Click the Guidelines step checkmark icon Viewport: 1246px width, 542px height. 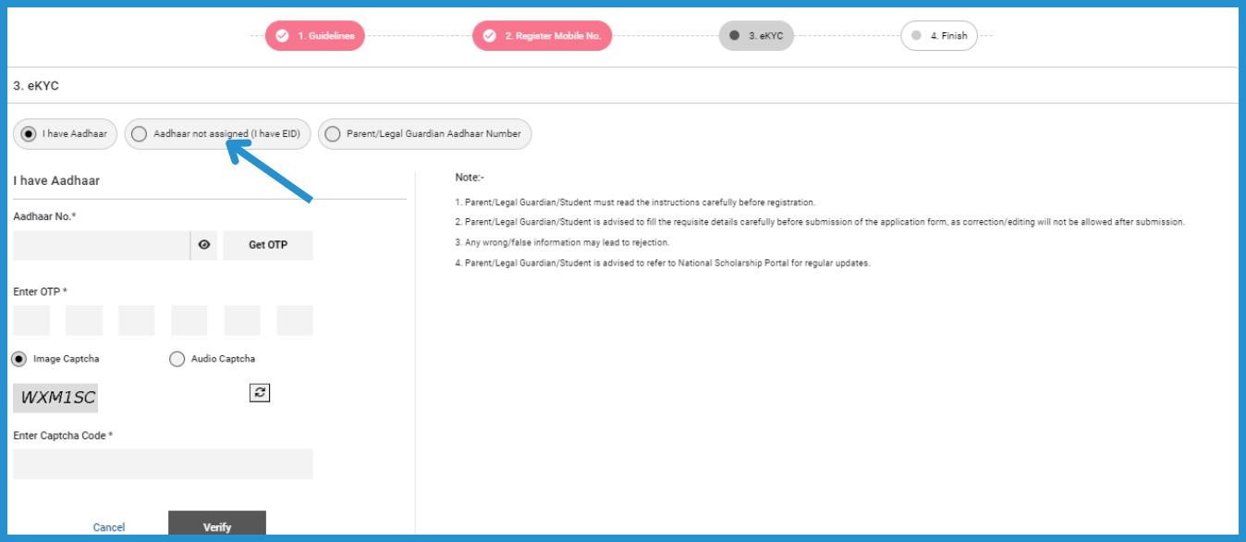click(x=283, y=36)
